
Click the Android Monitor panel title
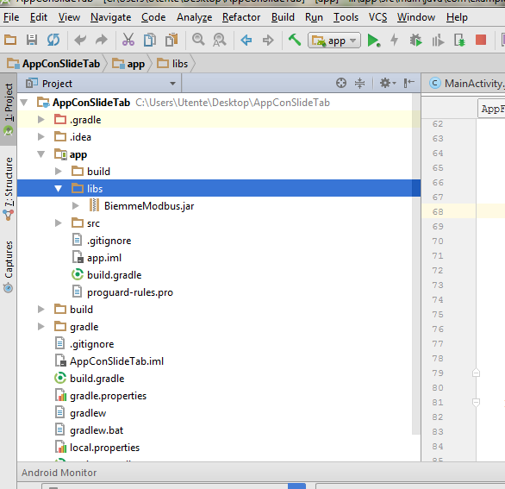[59, 473]
